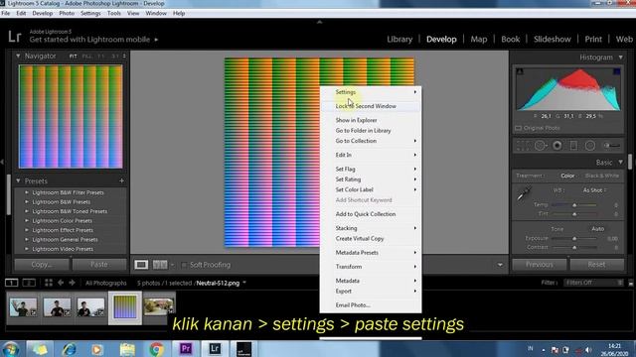636x357 pixels.
Task: Choose Lock to Second Window
Action: tap(371, 106)
